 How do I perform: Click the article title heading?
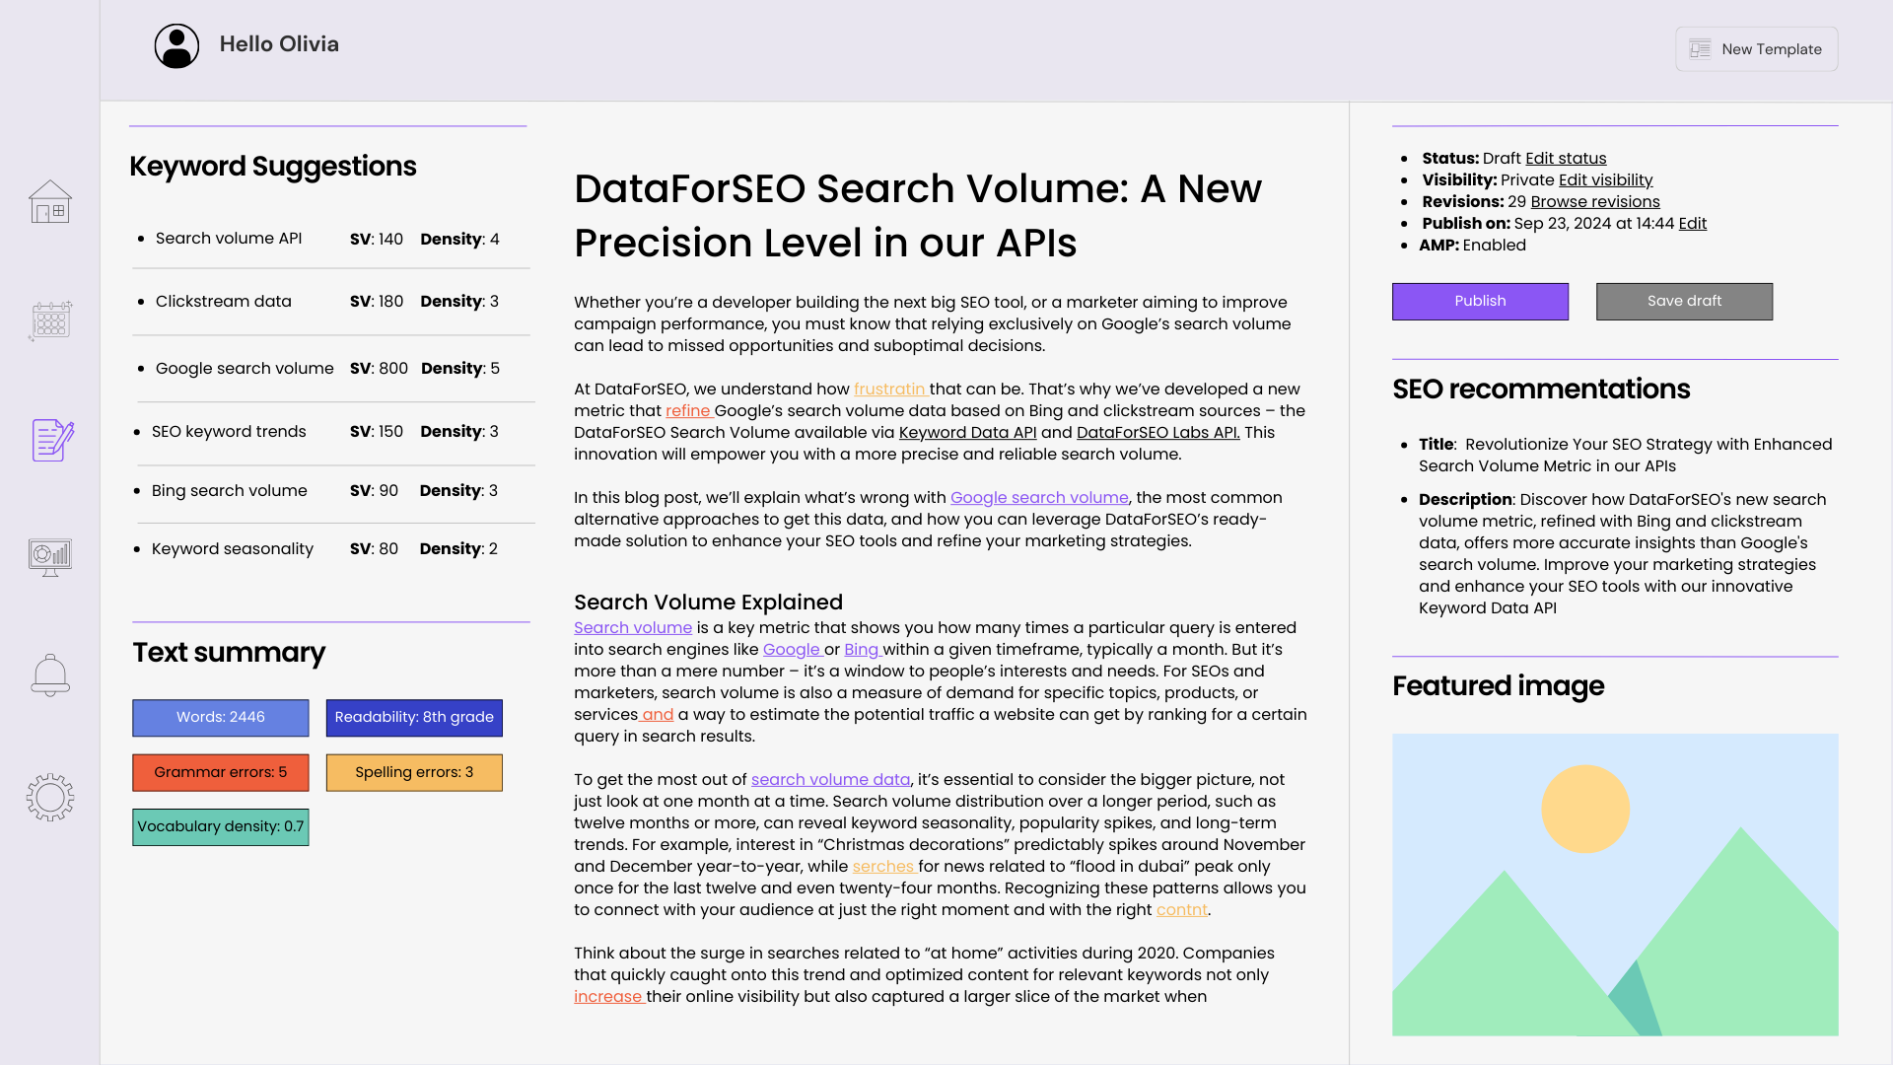[918, 215]
